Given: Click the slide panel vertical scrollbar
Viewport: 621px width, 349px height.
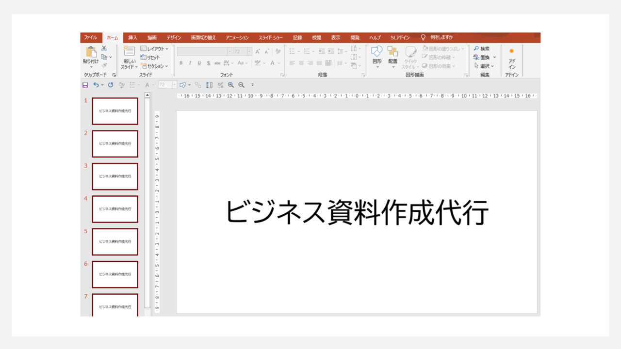Looking at the screenshot, I should [x=147, y=204].
